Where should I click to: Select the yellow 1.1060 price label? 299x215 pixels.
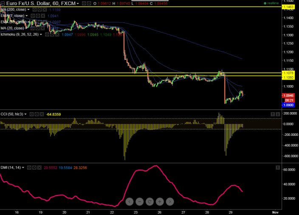point(288,77)
